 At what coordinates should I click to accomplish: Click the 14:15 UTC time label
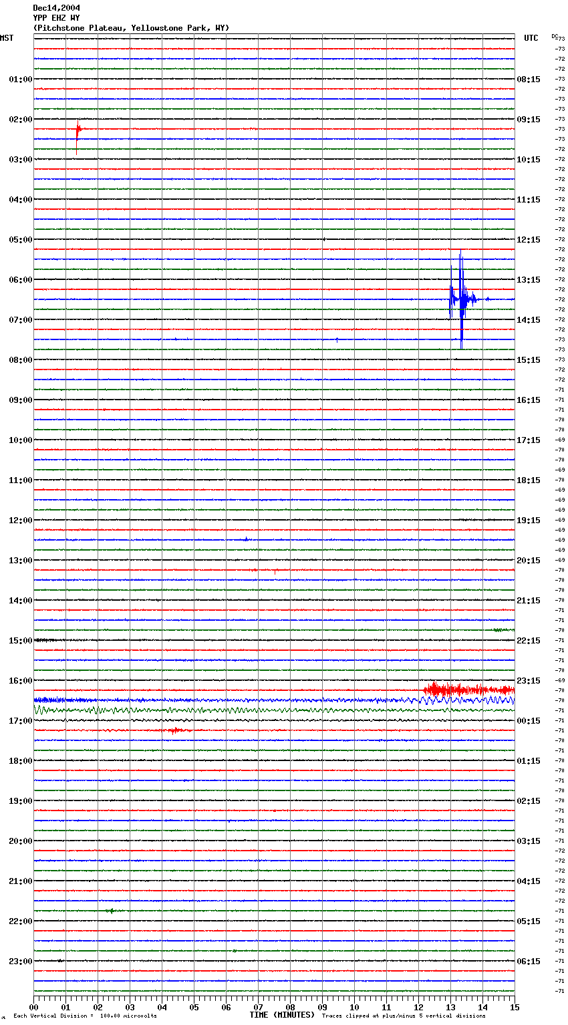529,320
